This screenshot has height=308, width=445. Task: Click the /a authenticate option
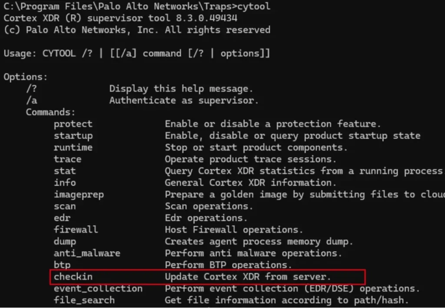point(32,100)
